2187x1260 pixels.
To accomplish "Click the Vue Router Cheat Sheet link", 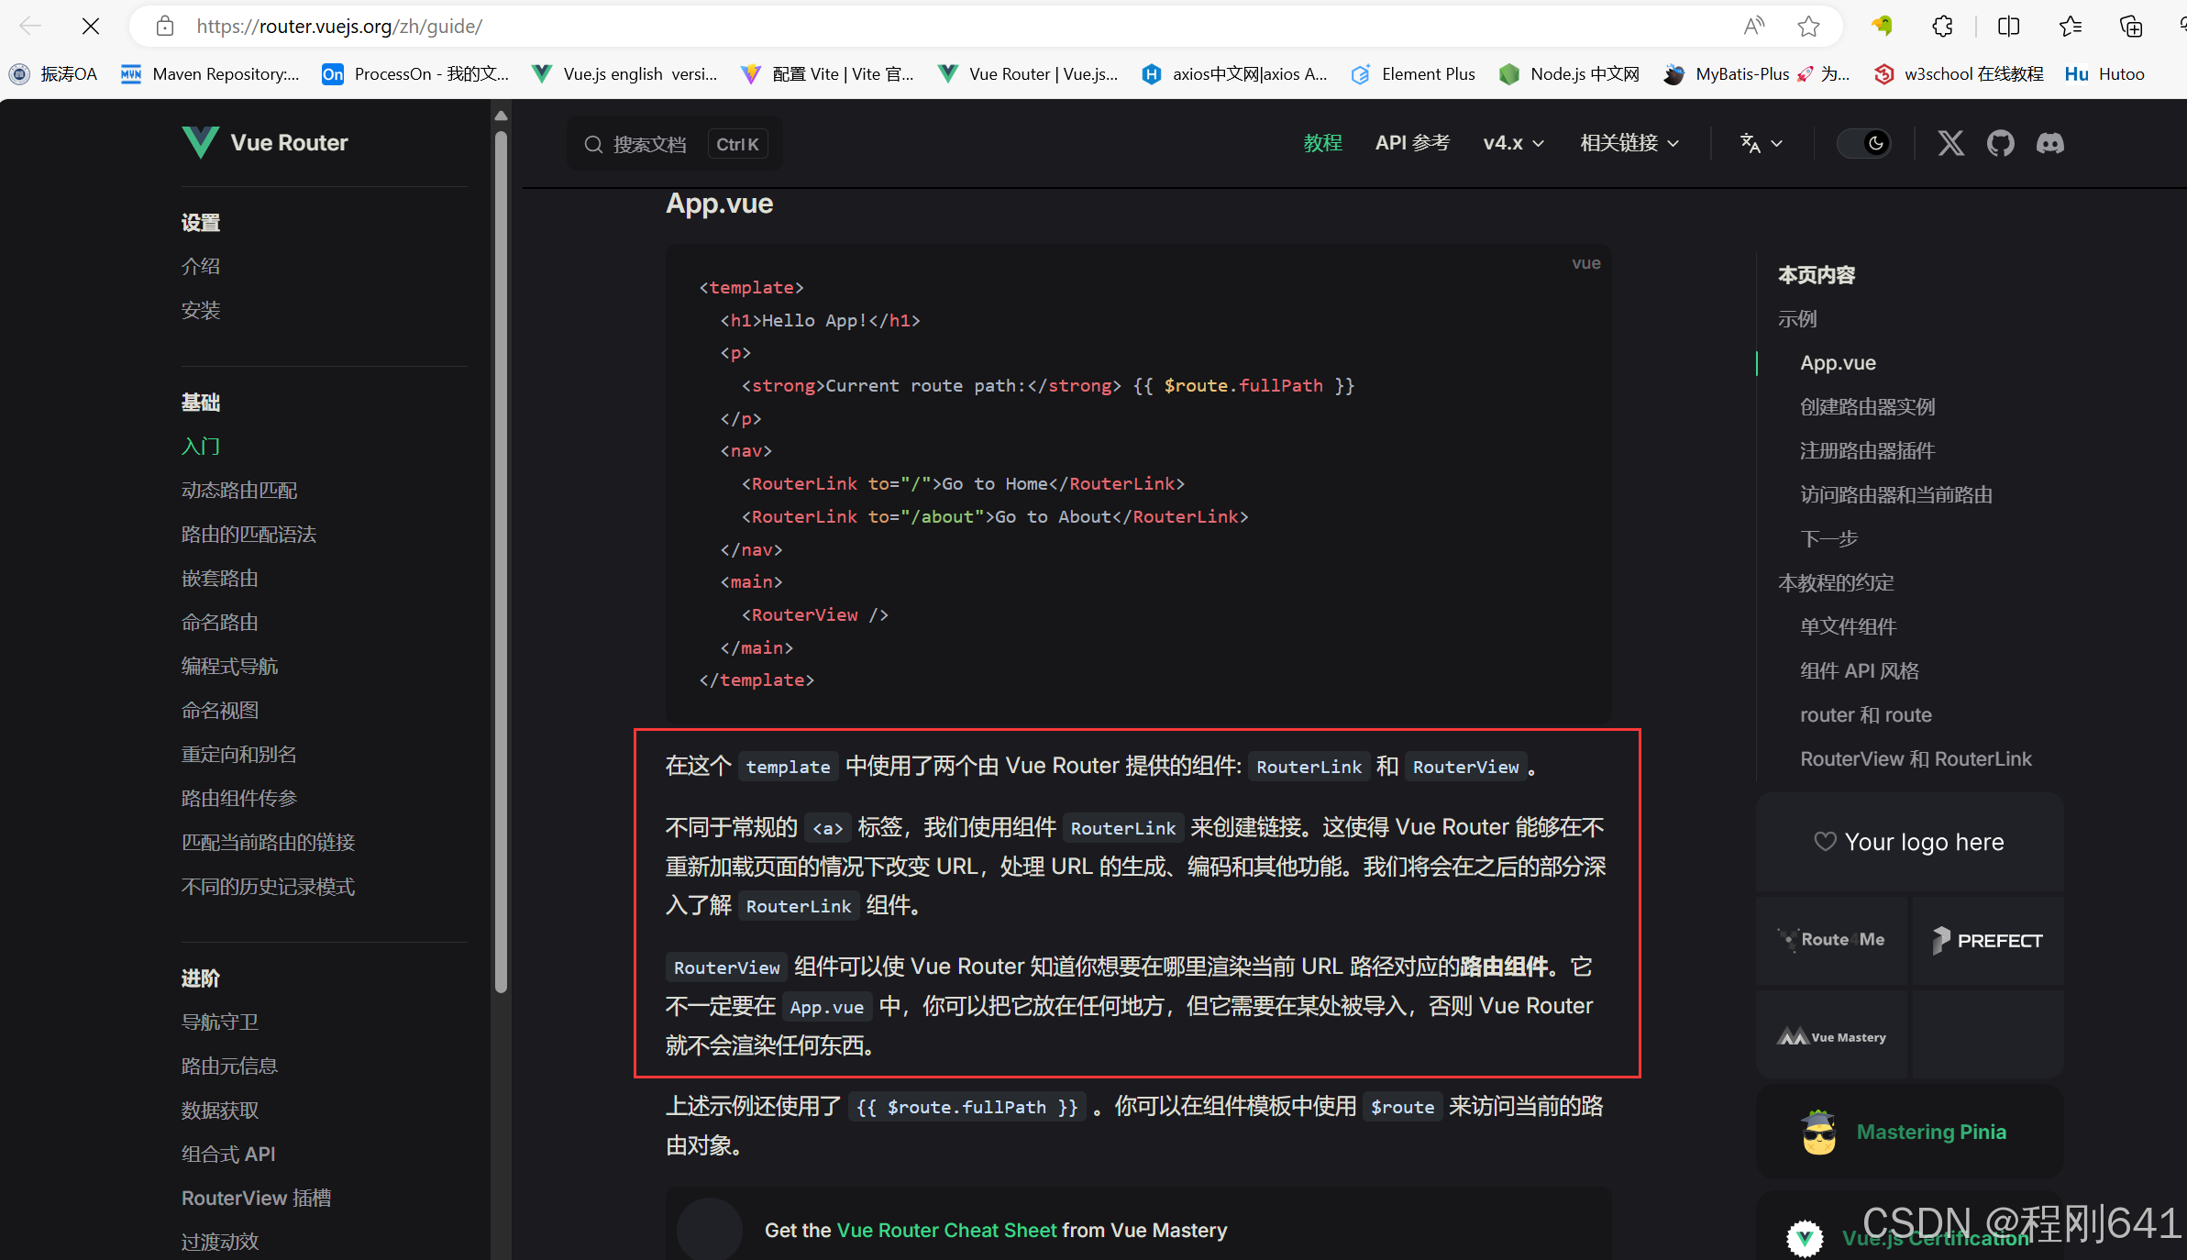I will 946,1230.
